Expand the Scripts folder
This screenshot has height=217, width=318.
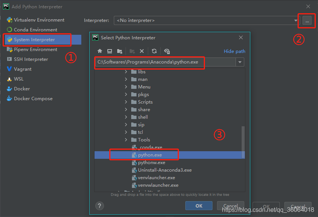(126, 102)
